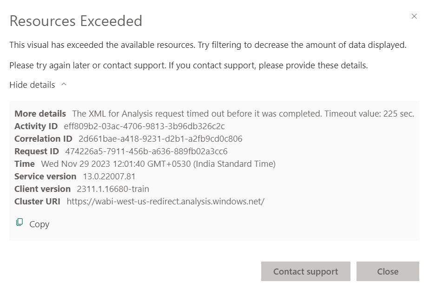Click the Service version number 13.0.22007.81

click(109, 176)
